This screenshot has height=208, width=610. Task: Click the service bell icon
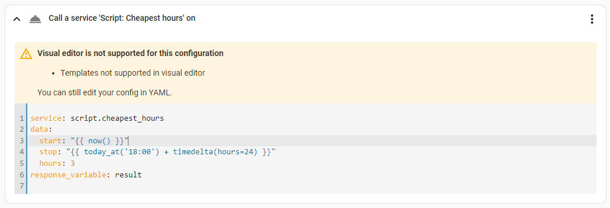click(35, 18)
